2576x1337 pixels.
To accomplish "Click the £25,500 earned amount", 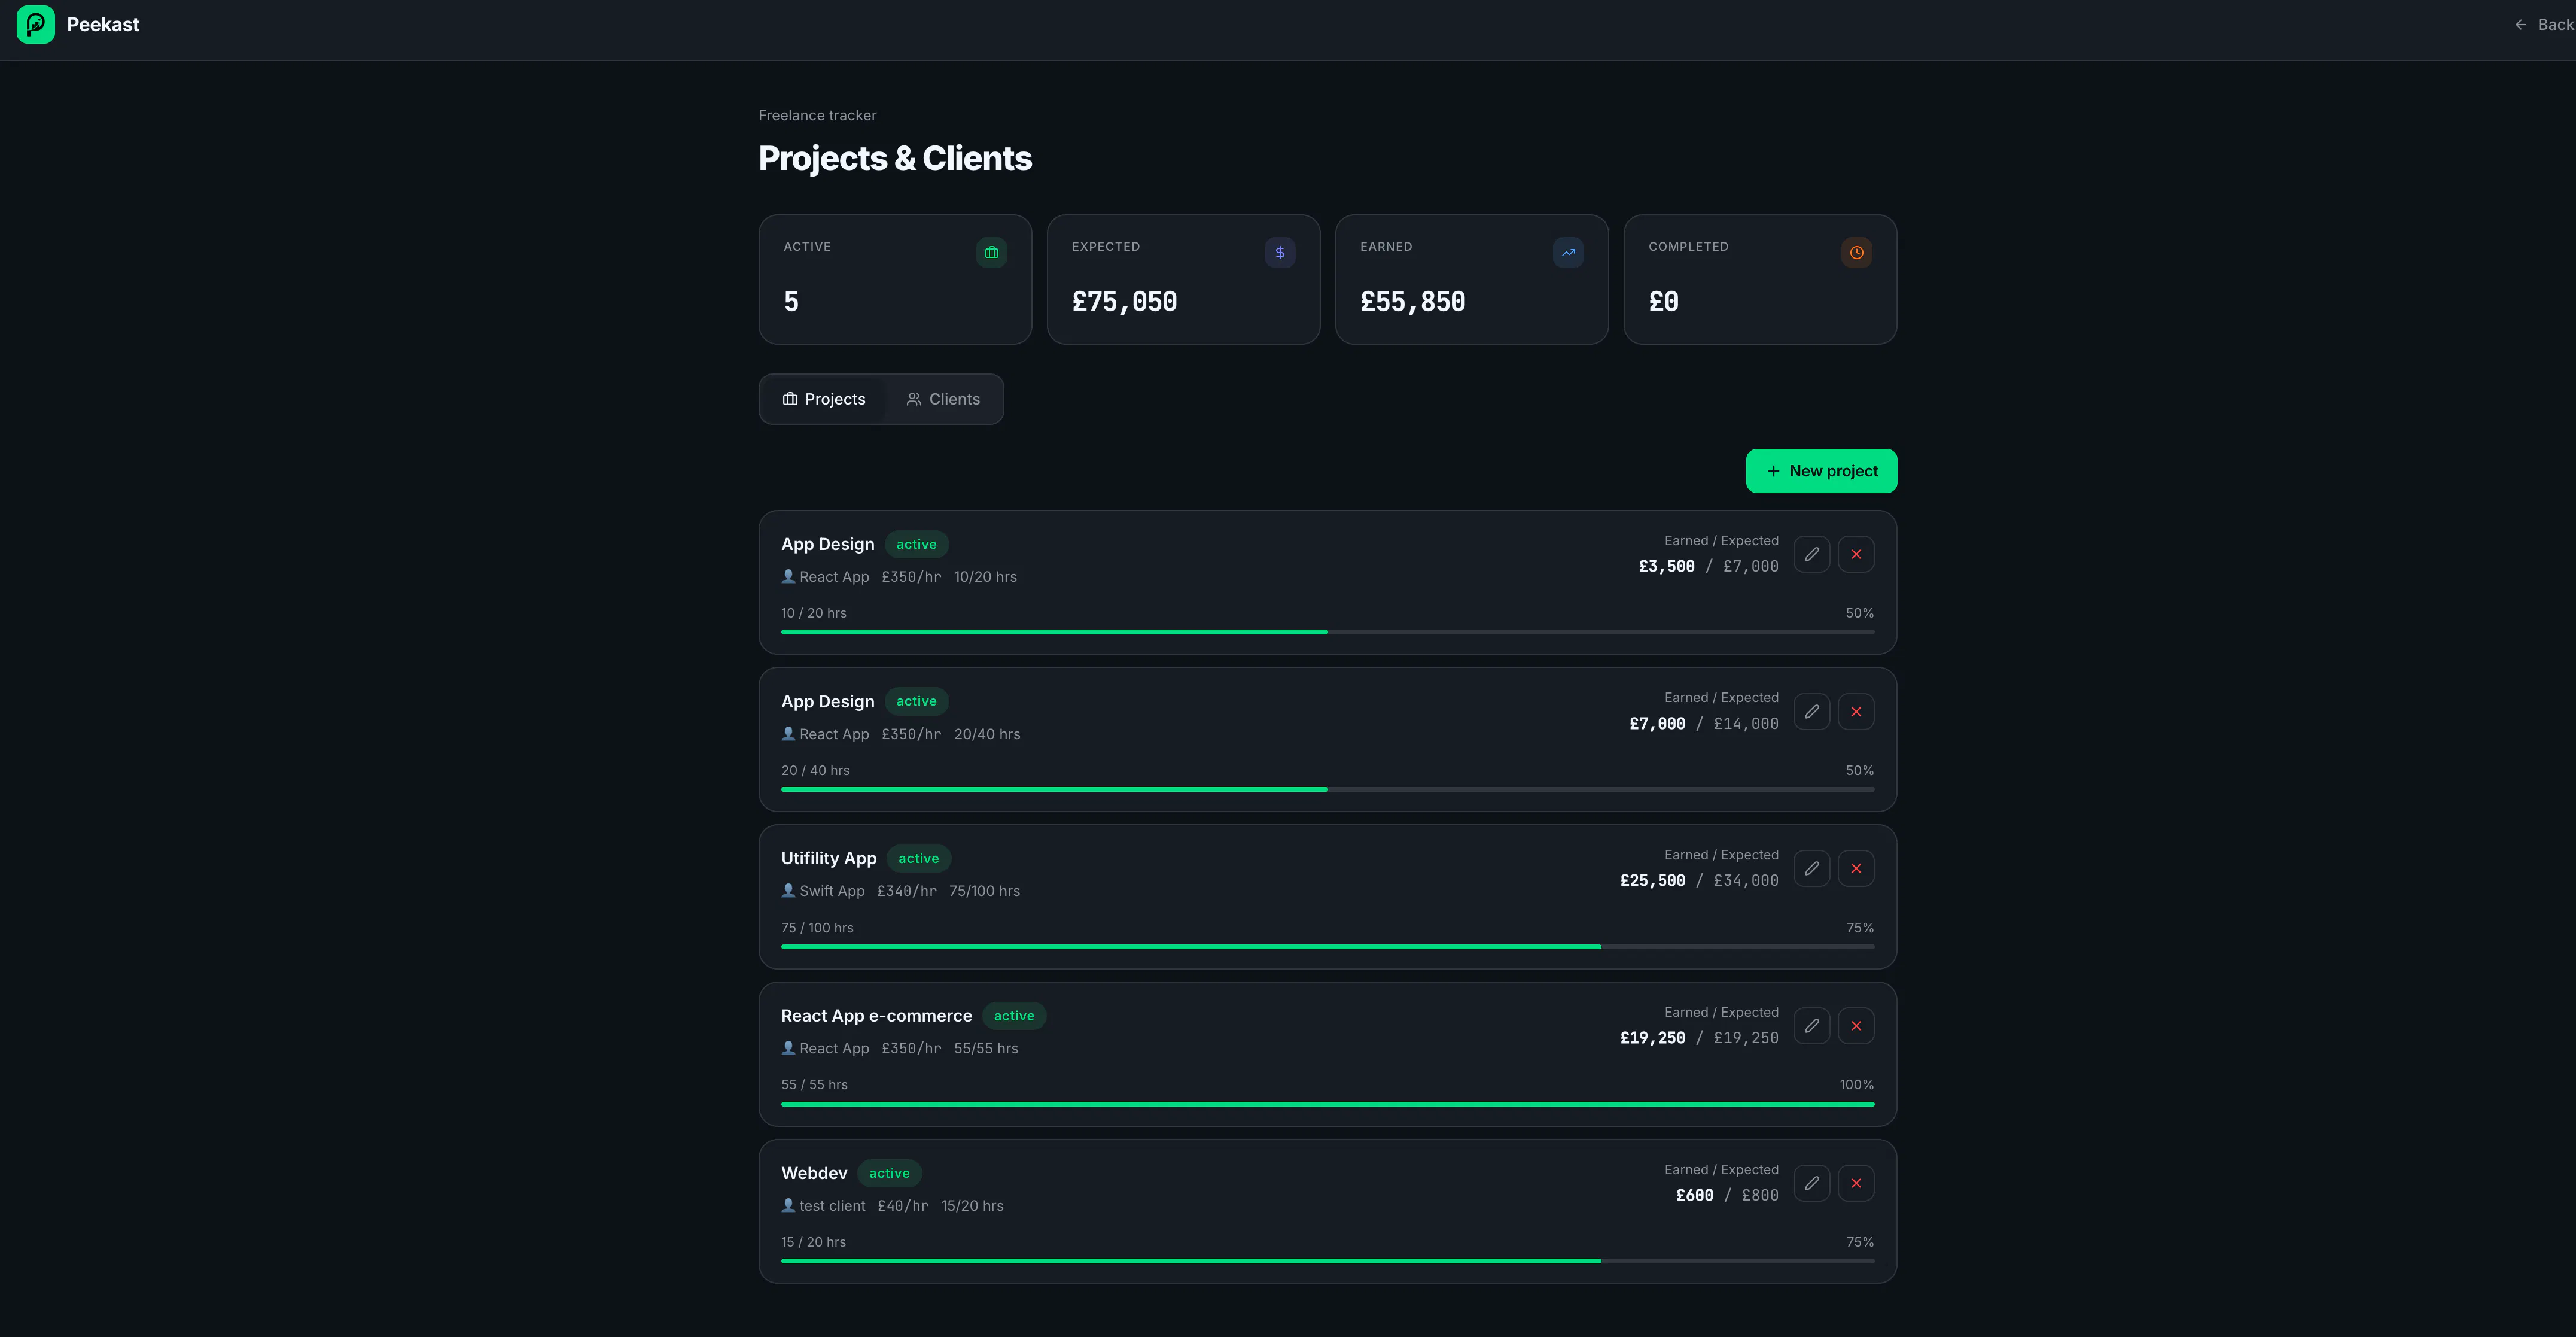I will coord(1652,880).
